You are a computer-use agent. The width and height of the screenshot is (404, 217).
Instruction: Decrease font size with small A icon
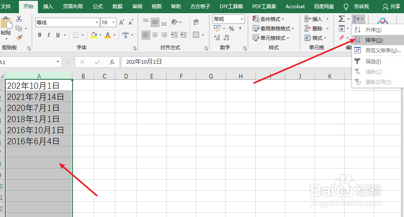point(131,23)
